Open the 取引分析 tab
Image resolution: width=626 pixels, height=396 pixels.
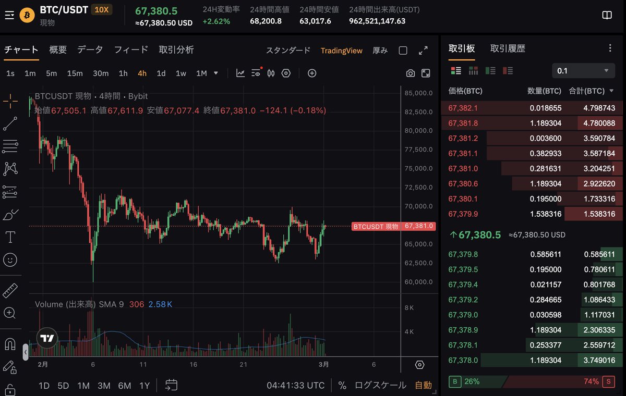tap(176, 49)
